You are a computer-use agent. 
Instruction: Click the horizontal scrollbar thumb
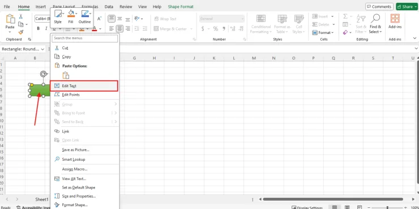(x=333, y=199)
